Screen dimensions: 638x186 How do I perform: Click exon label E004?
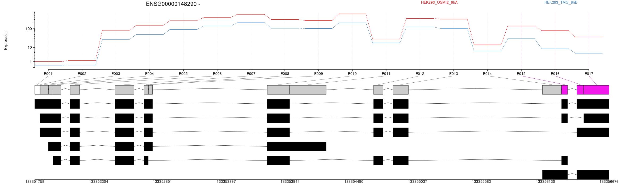pyautogui.click(x=149, y=74)
